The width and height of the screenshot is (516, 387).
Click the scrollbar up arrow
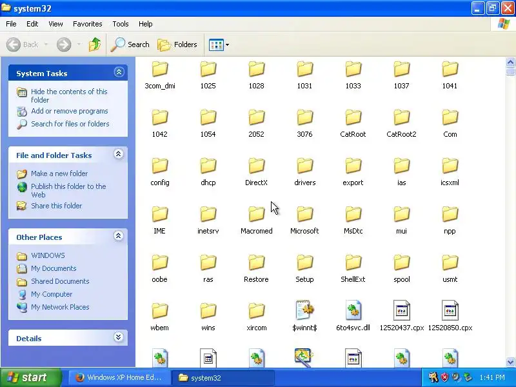click(510, 62)
